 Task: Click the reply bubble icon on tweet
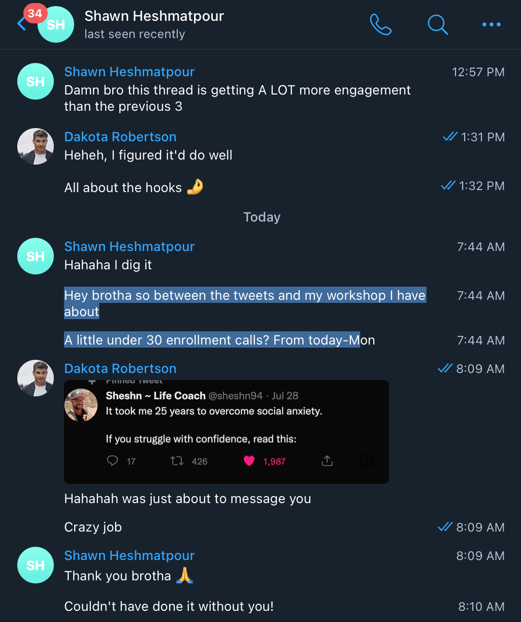pos(113,461)
